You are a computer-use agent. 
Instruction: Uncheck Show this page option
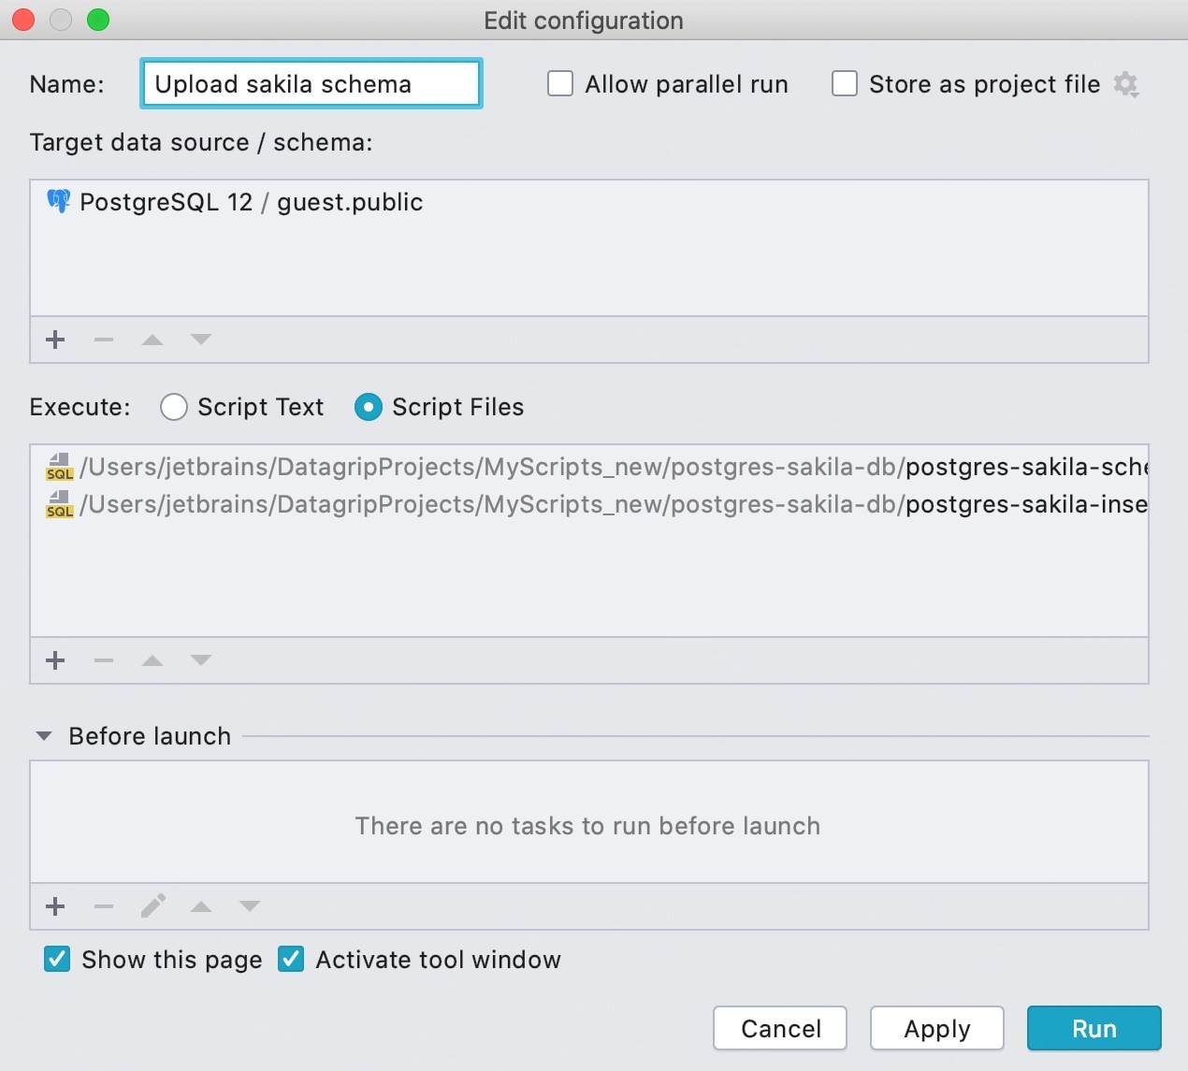click(57, 960)
